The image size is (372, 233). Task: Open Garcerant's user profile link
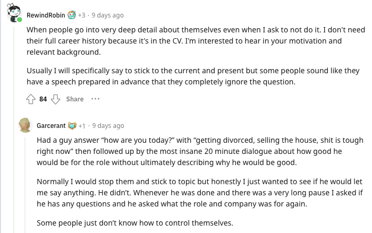[51, 126]
